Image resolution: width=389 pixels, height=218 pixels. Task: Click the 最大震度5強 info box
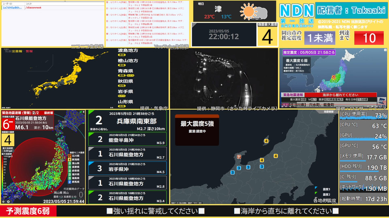pyautogui.click(x=197, y=130)
